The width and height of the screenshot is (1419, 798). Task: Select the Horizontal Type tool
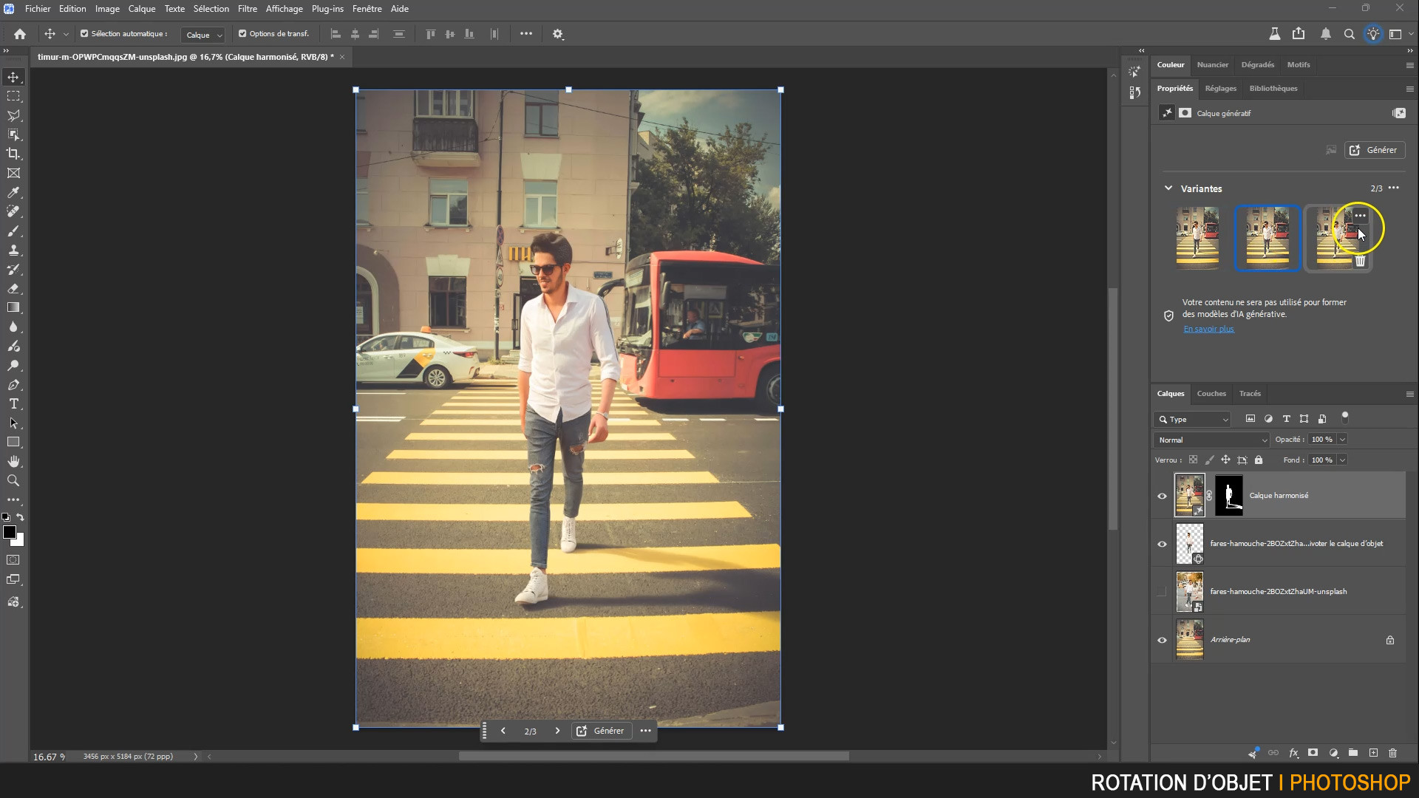[x=13, y=403]
